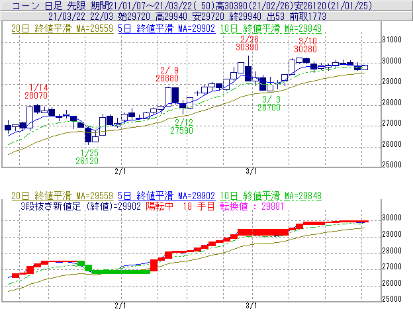Click the 25000 price axis label on top chart
The image size is (413, 313).
click(x=392, y=165)
